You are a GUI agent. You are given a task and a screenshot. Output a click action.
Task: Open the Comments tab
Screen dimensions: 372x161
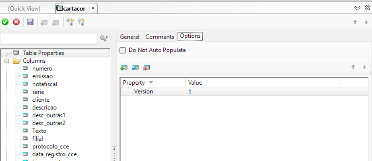click(x=159, y=37)
